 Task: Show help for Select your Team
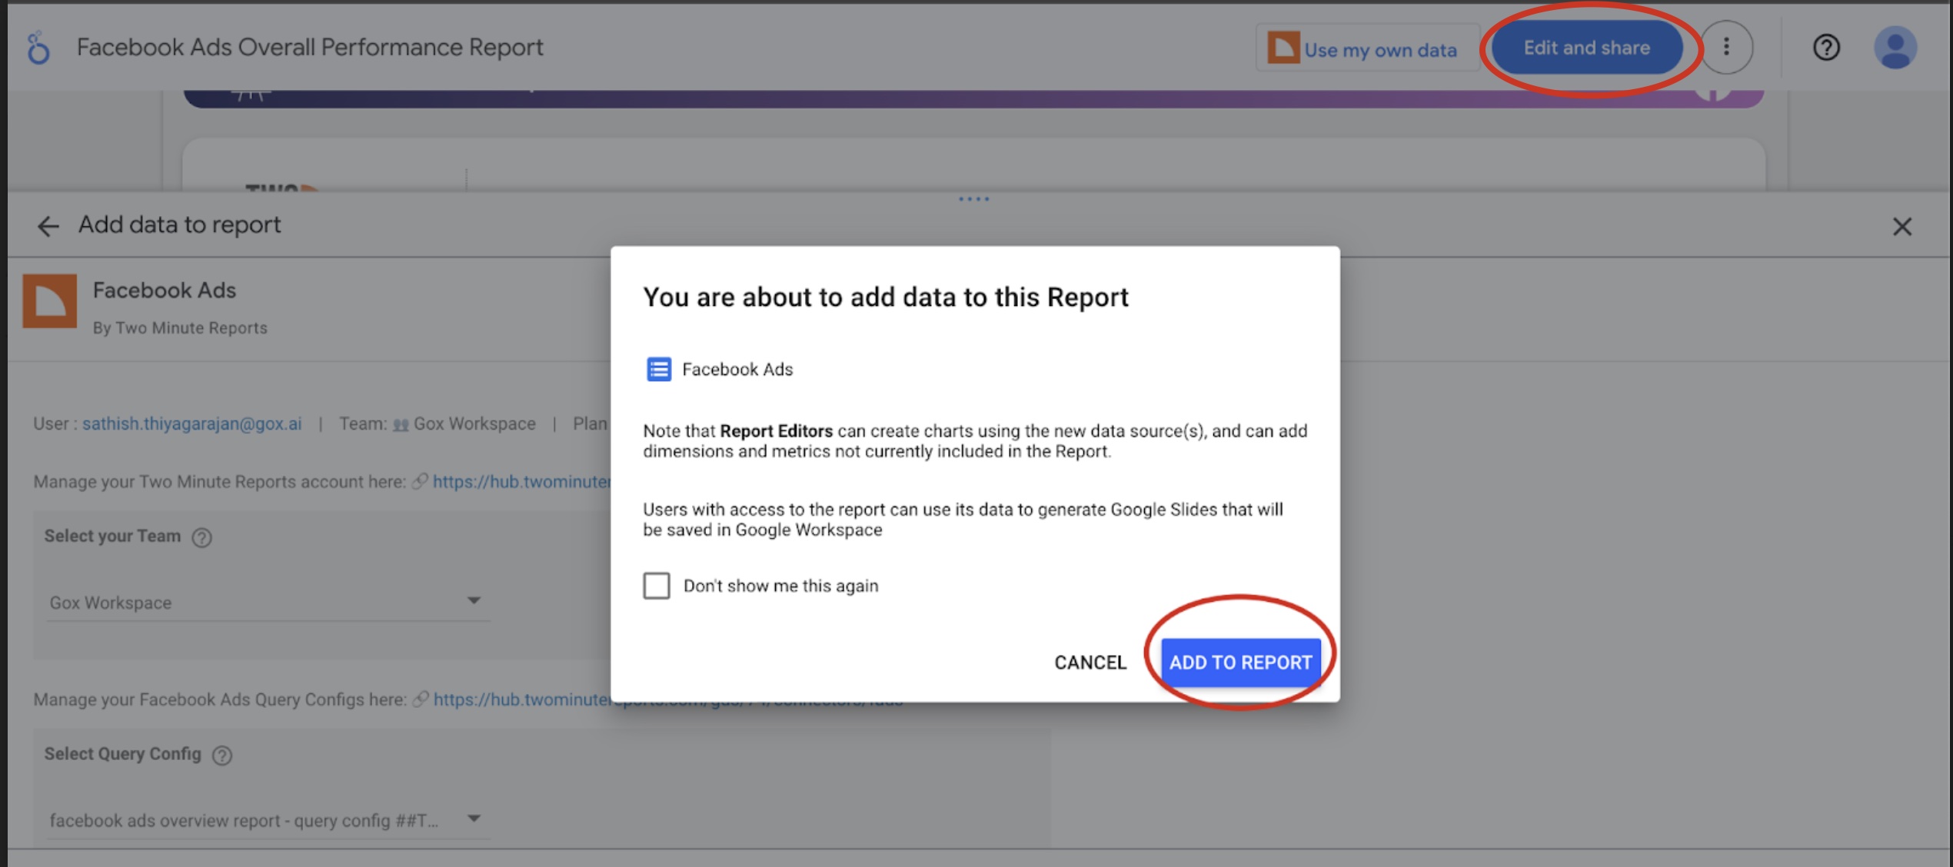tap(201, 537)
